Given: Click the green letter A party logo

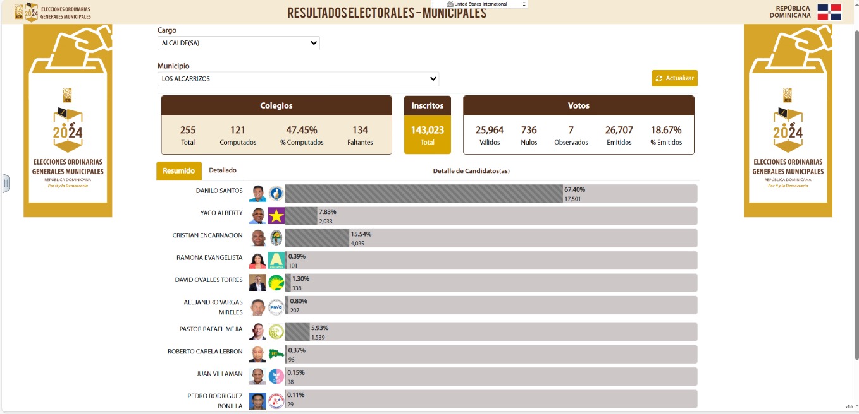Looking at the screenshot, I should (x=276, y=261).
